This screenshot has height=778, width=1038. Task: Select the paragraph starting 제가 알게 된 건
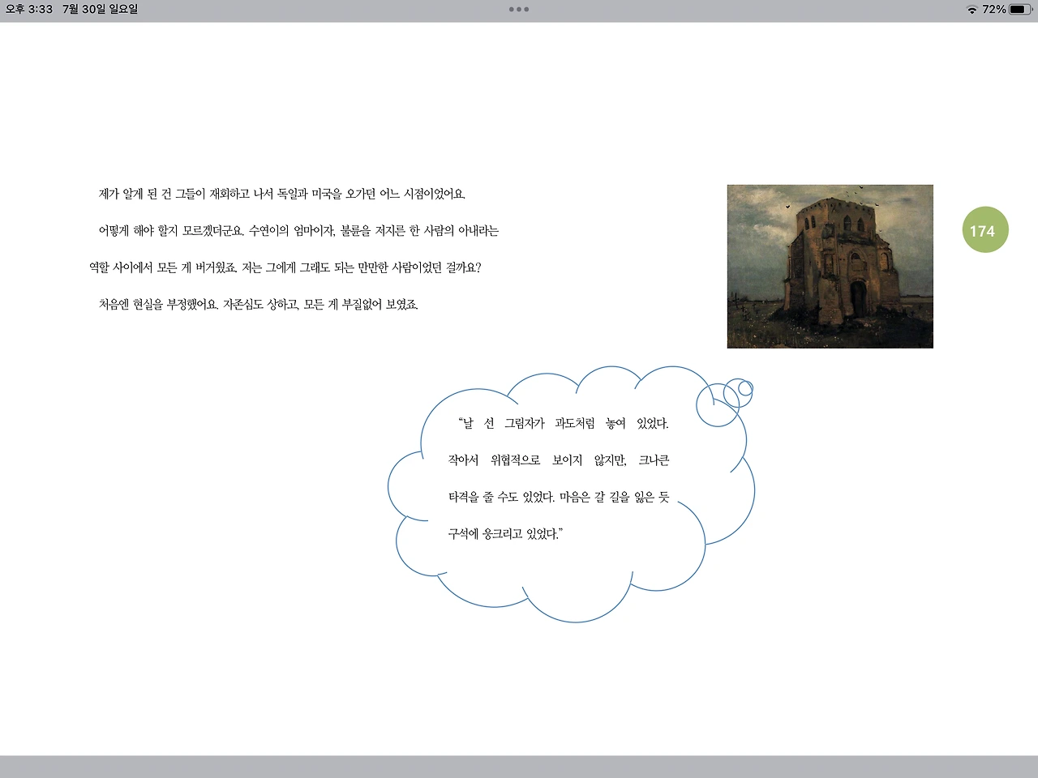tap(285, 194)
